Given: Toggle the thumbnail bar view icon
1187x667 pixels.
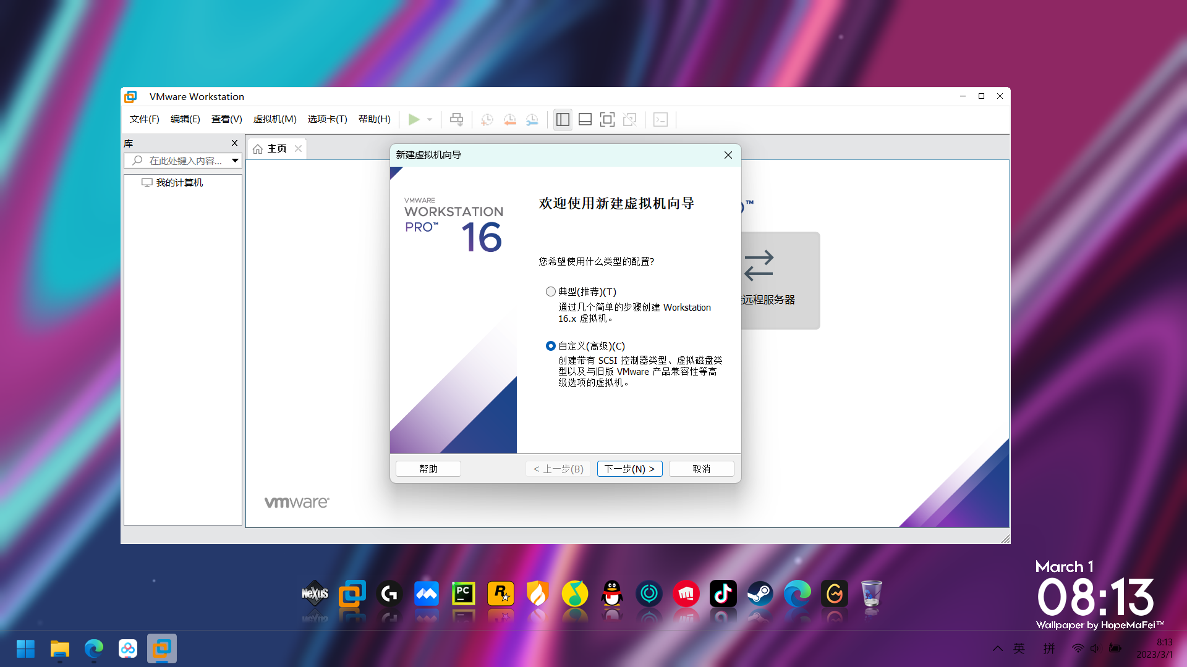Looking at the screenshot, I should click(585, 119).
